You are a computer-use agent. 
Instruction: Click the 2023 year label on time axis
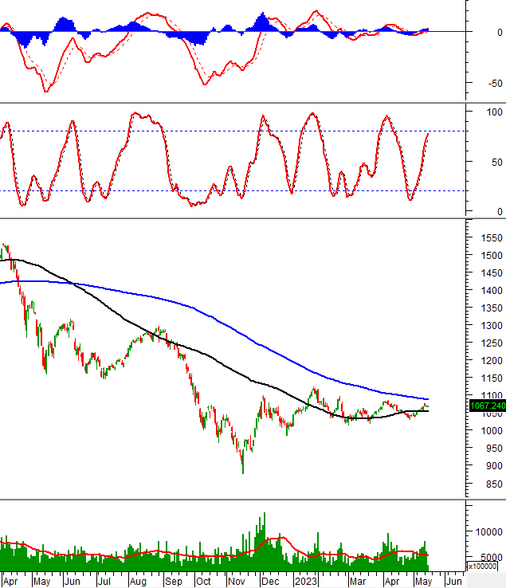306,582
